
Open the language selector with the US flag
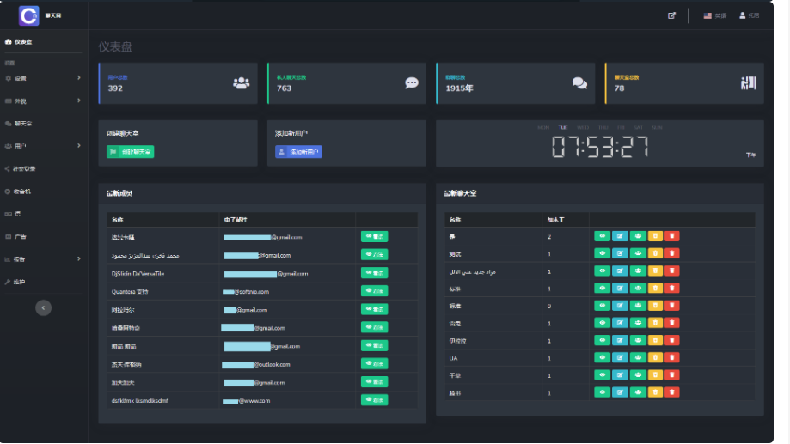713,15
